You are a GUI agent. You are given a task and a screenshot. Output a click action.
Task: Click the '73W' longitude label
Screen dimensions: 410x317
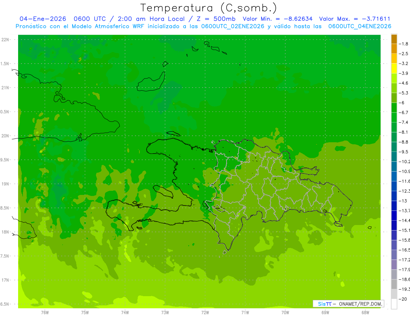[x=165, y=312]
